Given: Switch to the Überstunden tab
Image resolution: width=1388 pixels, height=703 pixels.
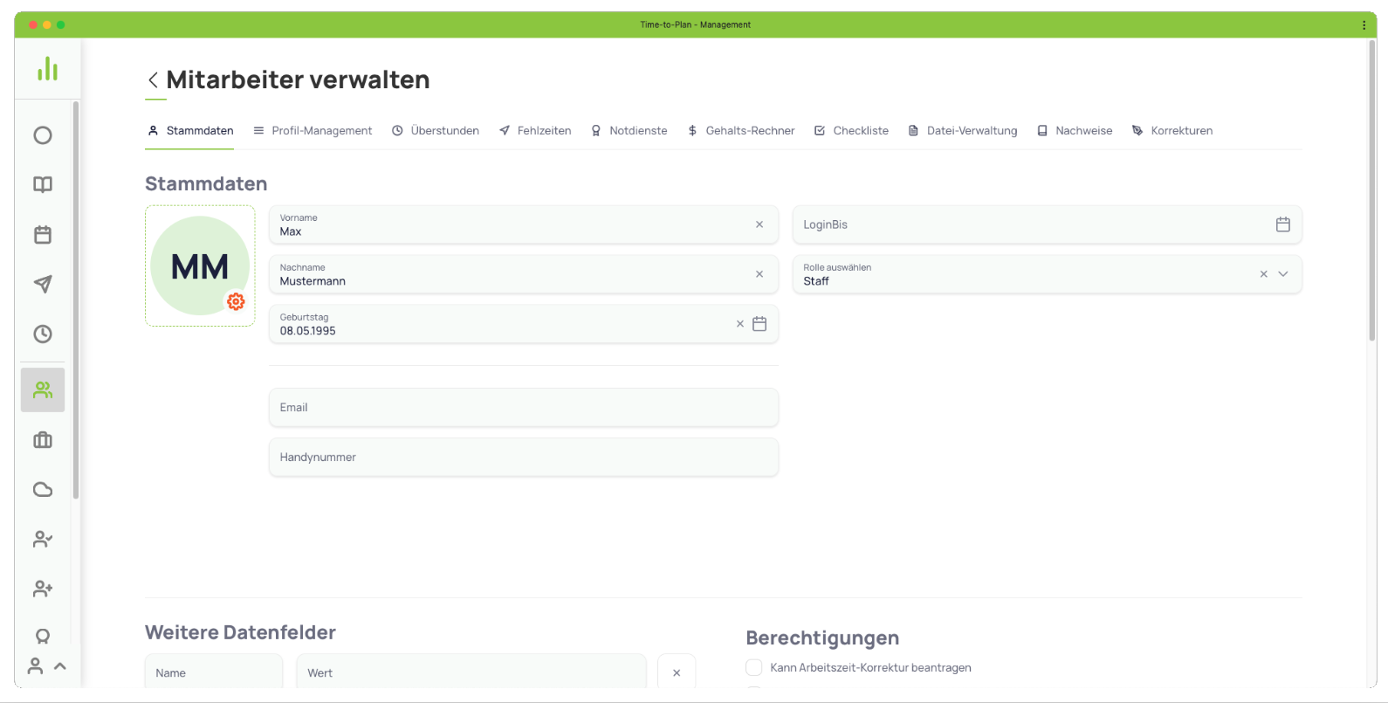Looking at the screenshot, I should [436, 131].
